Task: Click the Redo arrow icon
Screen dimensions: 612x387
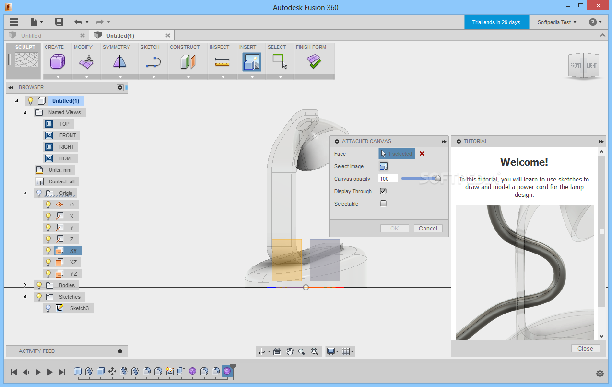Action: coord(100,22)
